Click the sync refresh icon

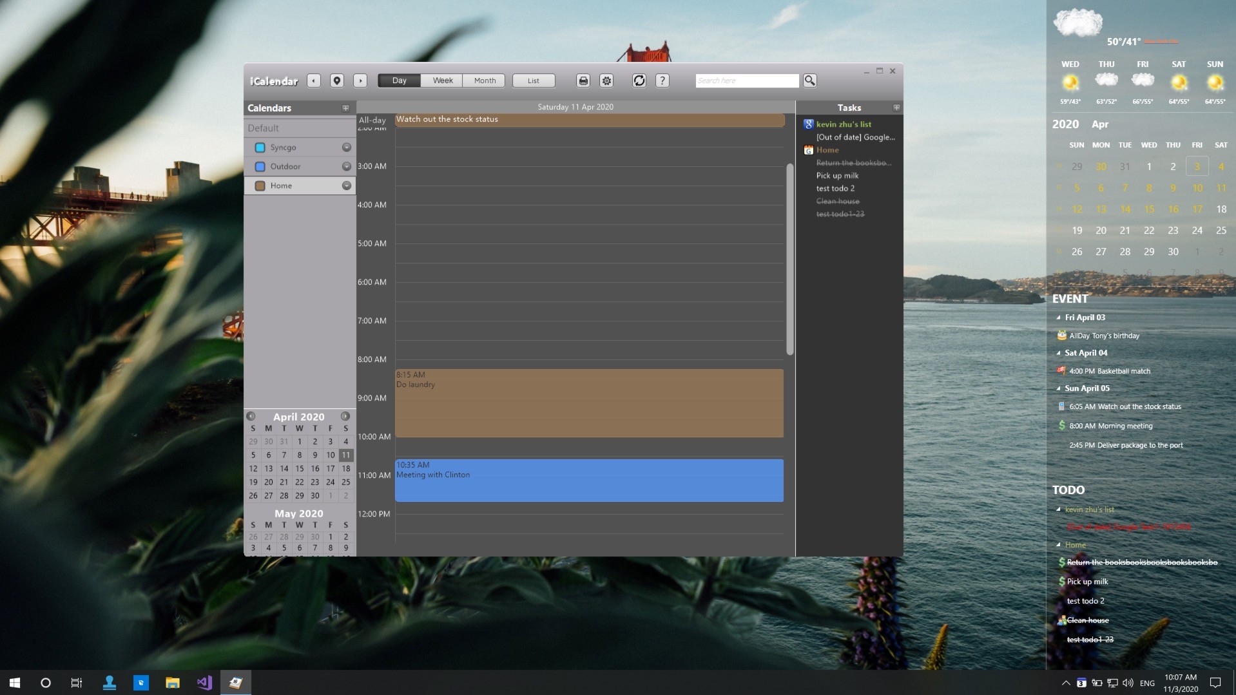639,81
